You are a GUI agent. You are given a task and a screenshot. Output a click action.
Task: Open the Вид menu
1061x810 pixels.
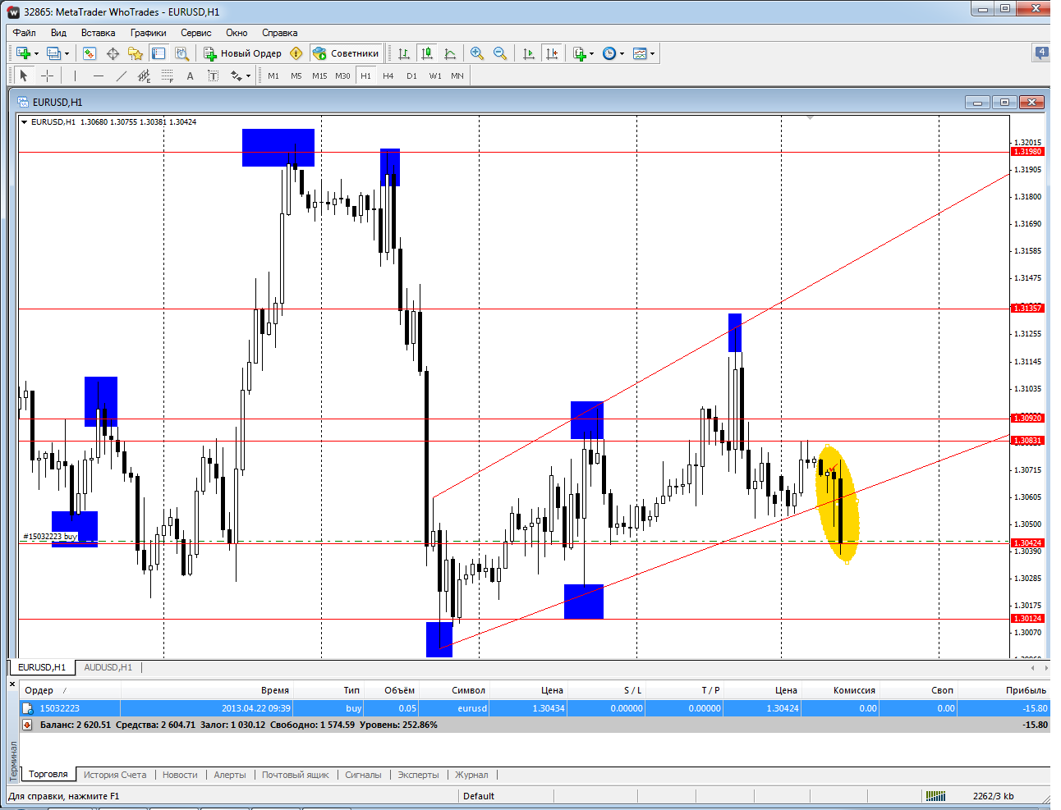(58, 33)
